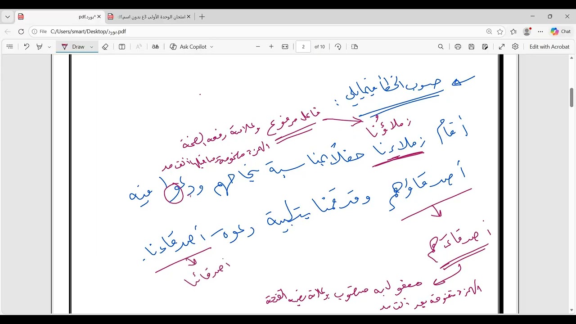Screen dimensions: 576x324
Task: Click Fit to width icon
Action: (x=285, y=47)
